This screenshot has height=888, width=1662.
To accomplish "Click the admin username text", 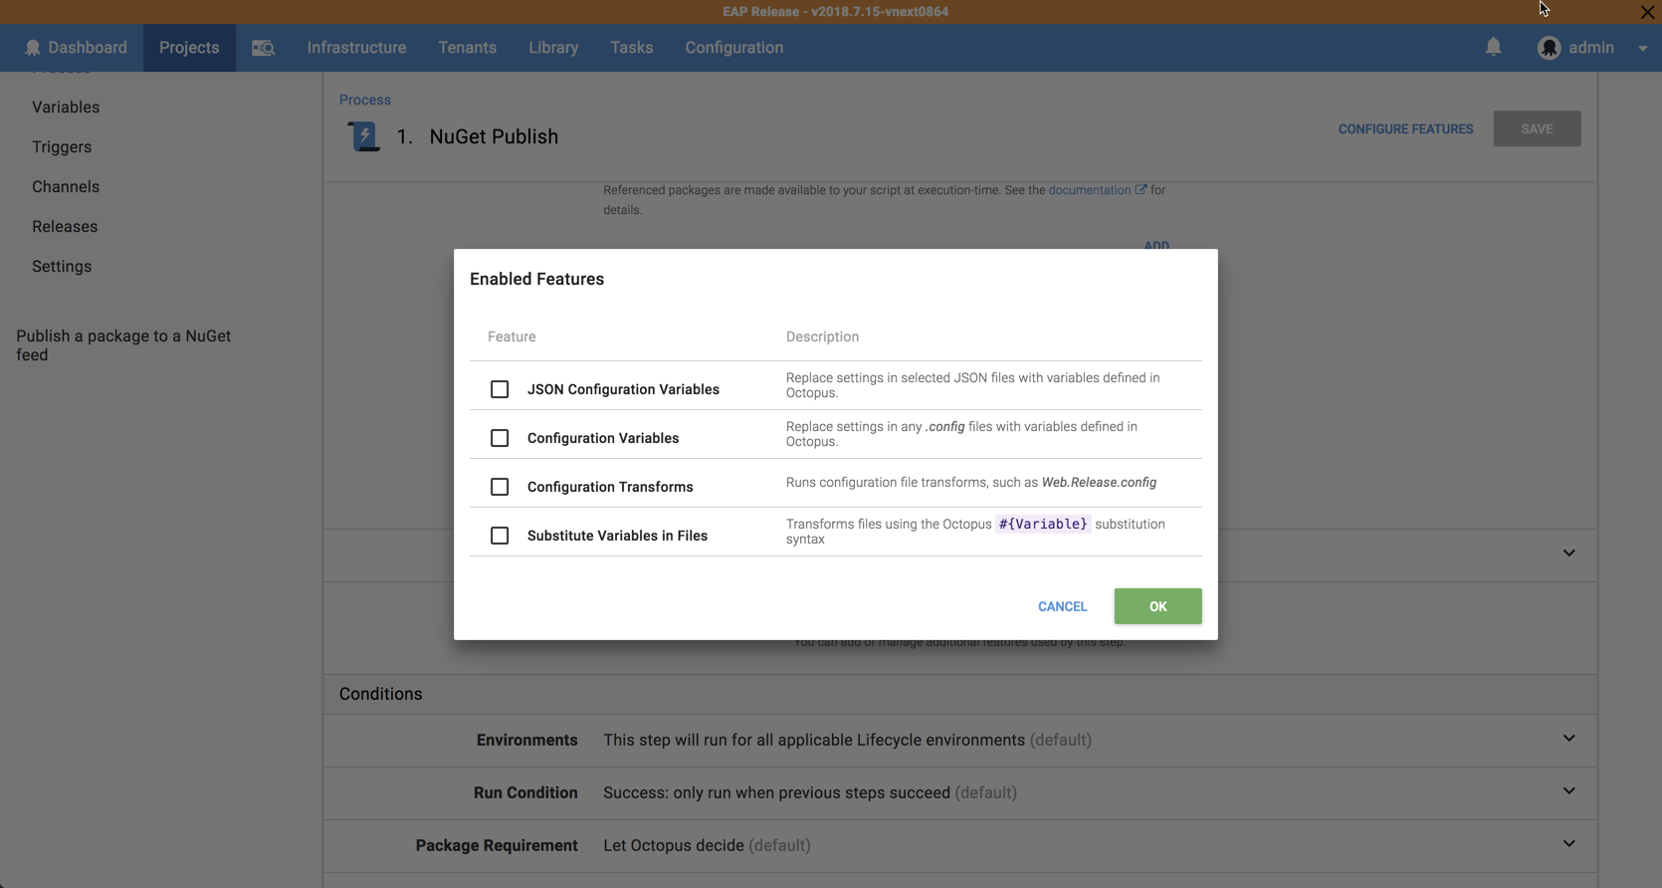I will pyautogui.click(x=1591, y=48).
